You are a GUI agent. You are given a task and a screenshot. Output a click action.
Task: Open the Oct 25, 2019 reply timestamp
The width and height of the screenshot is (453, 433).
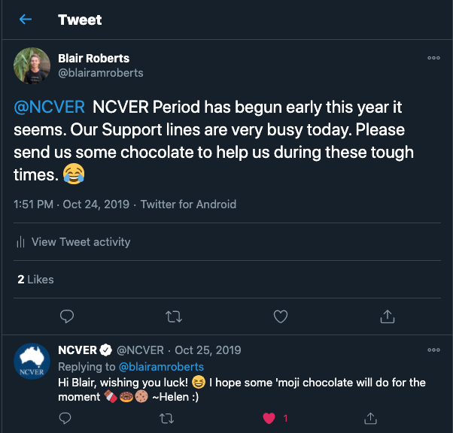click(x=208, y=350)
